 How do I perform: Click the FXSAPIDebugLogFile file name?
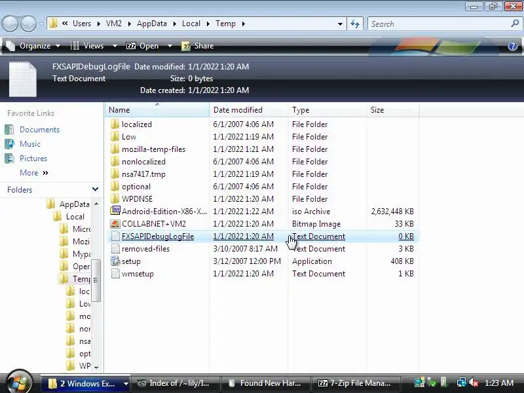click(158, 236)
